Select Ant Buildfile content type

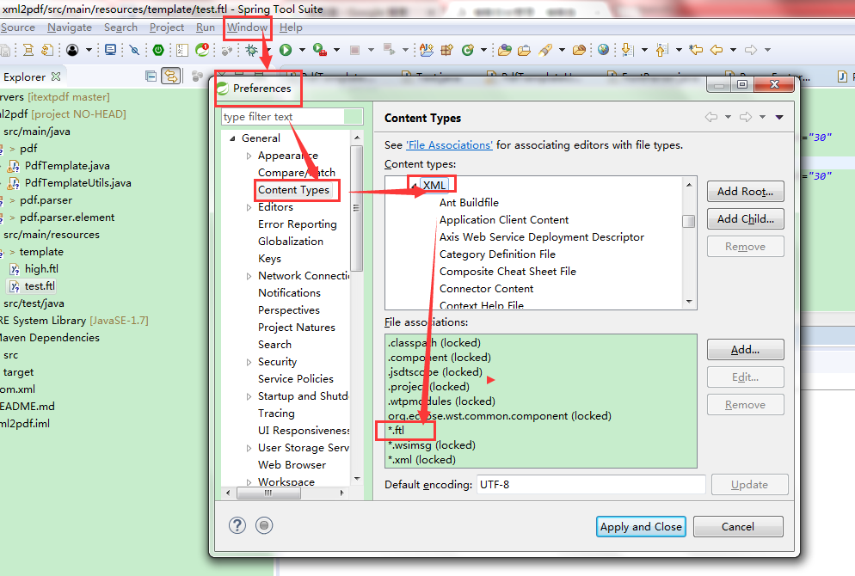point(469,203)
